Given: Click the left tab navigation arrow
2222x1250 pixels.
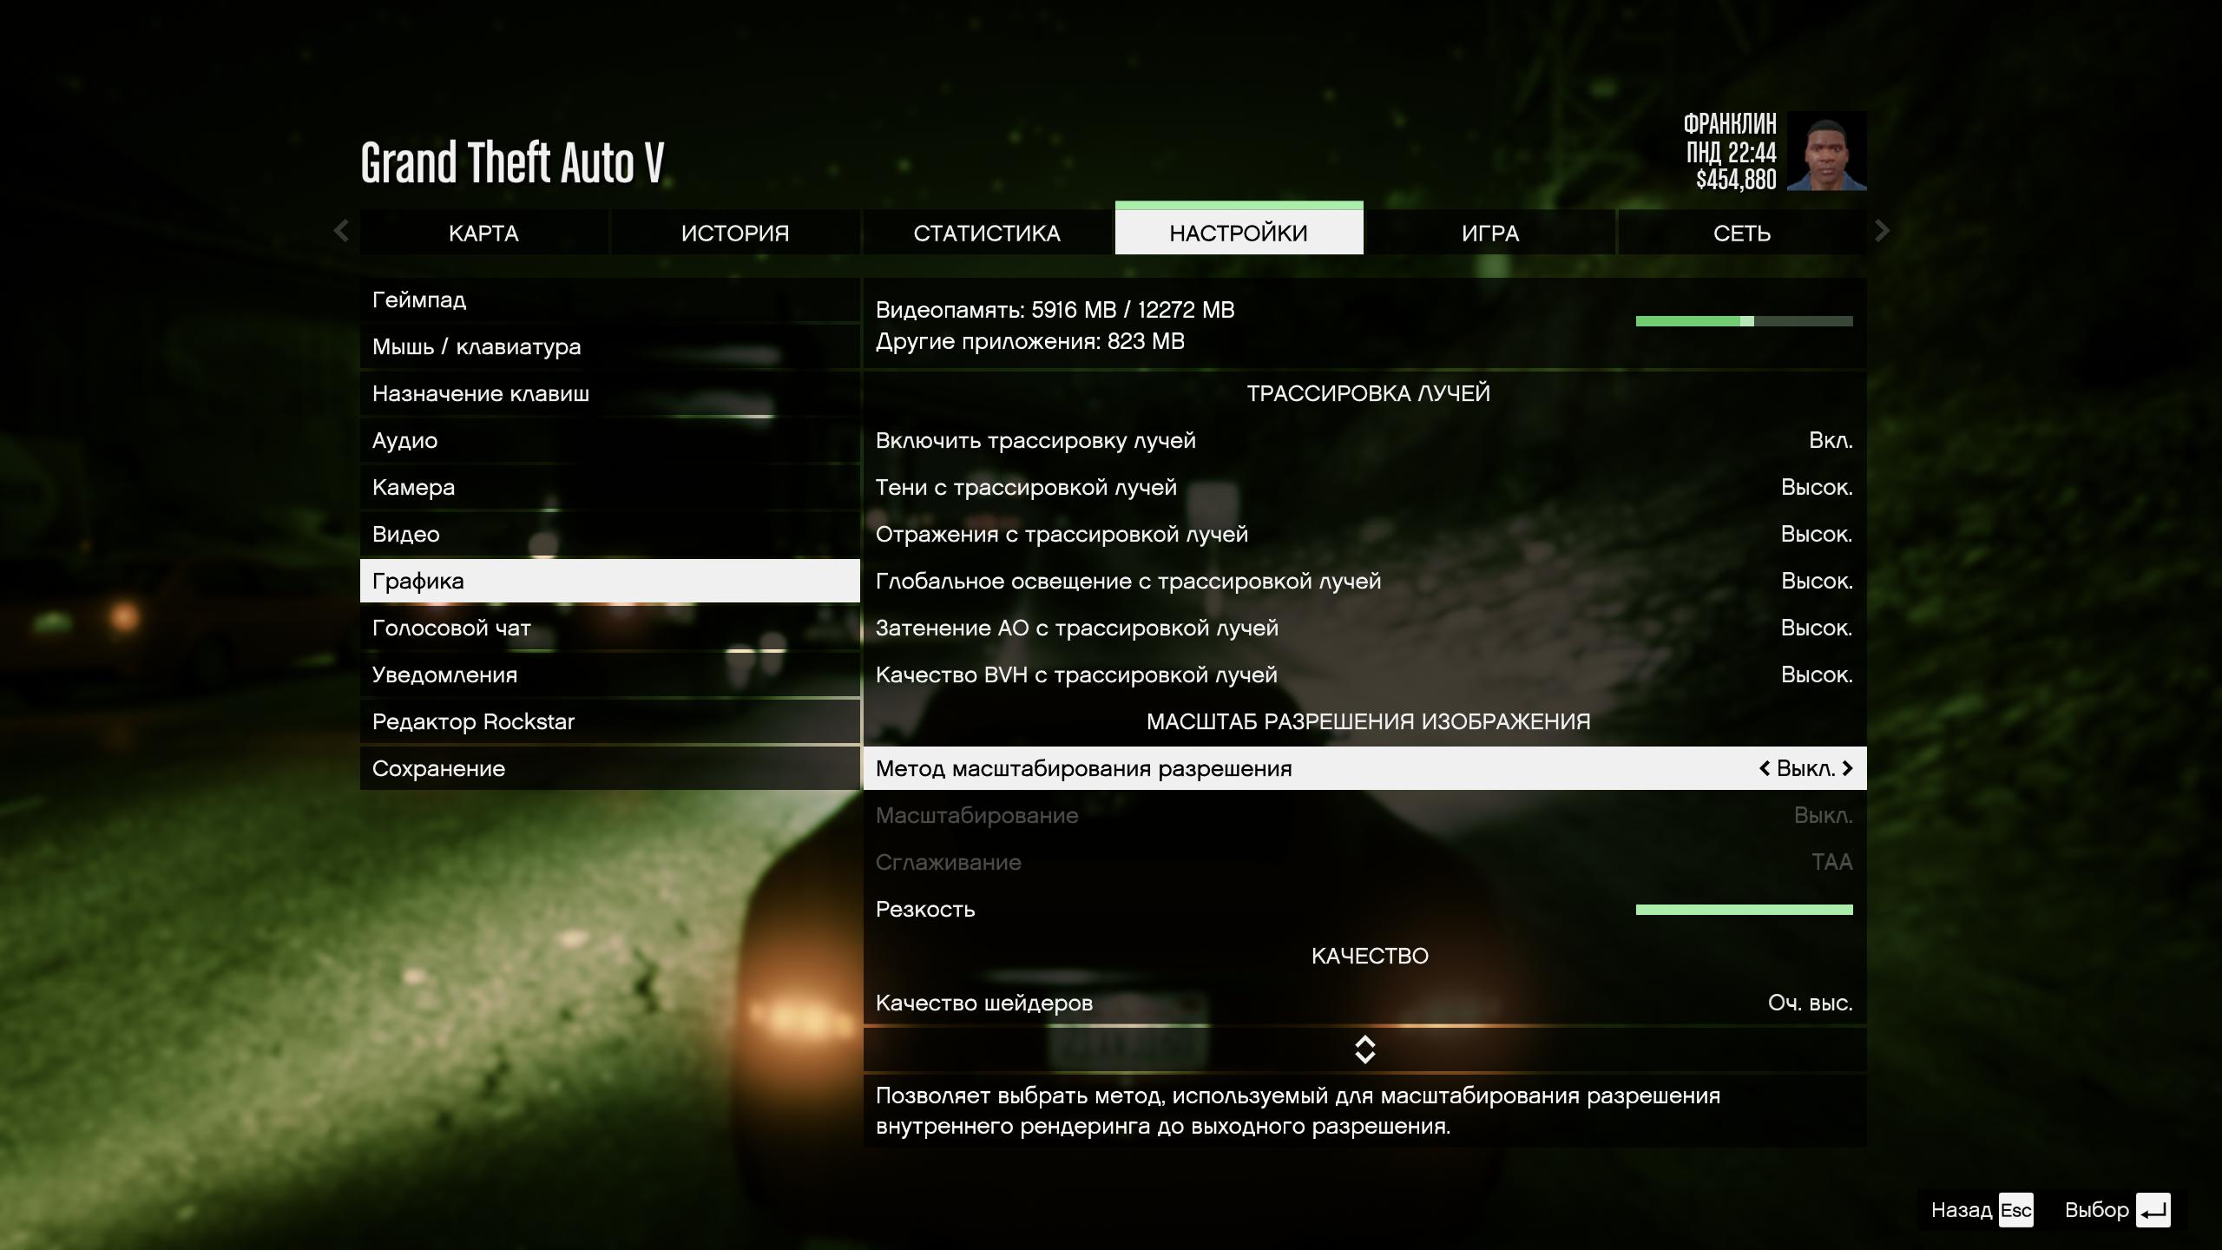Looking at the screenshot, I should pyautogui.click(x=341, y=231).
